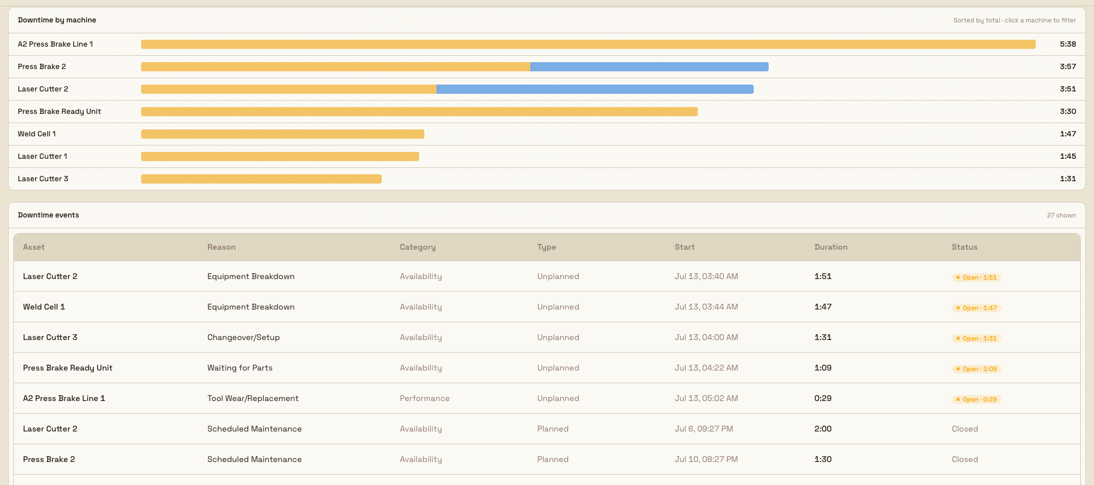This screenshot has height=485, width=1094.
Task: Click the Open · 0:29 status badge
Action: pyautogui.click(x=976, y=399)
